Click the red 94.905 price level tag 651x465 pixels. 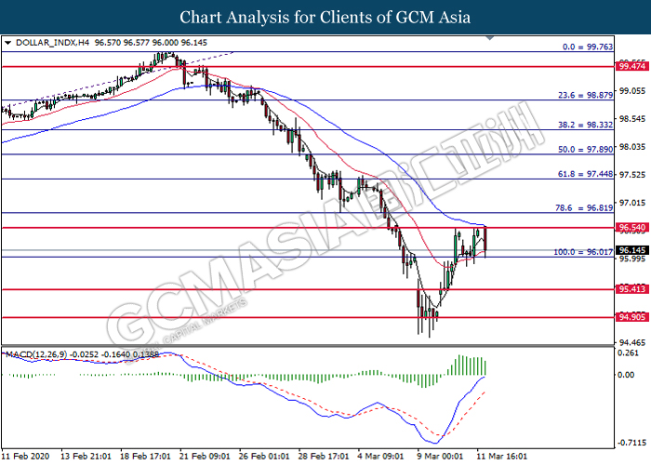(x=631, y=317)
